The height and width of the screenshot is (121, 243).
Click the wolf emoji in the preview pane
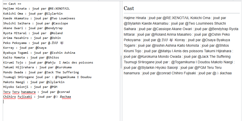coord(171,40)
